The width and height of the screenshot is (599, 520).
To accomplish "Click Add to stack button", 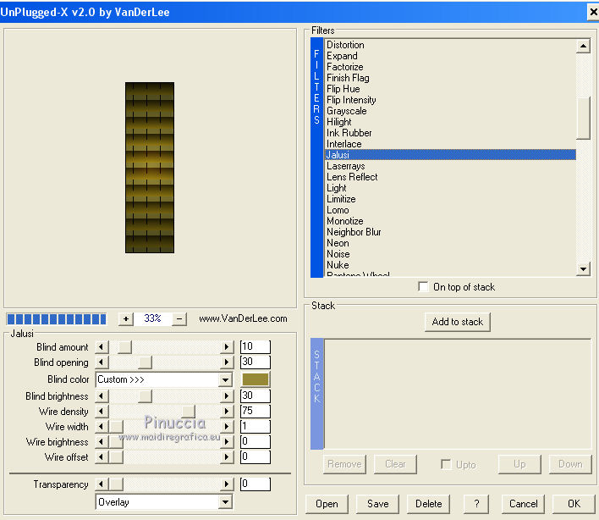I will pos(457,322).
